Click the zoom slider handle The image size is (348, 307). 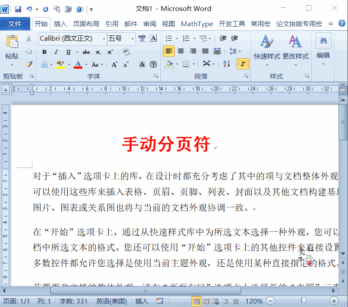tap(303, 301)
